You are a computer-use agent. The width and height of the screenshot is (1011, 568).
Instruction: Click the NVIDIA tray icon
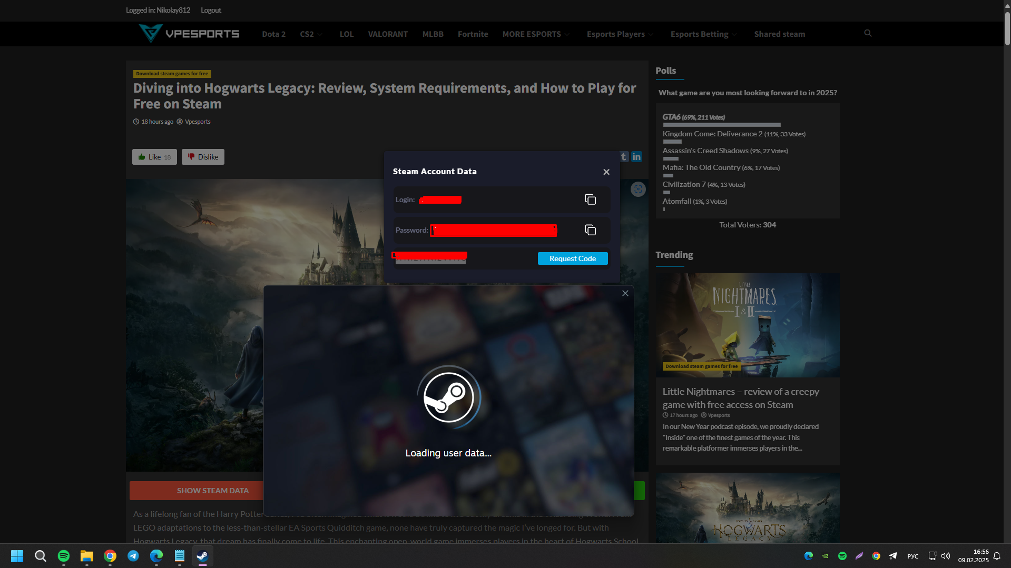(x=825, y=556)
